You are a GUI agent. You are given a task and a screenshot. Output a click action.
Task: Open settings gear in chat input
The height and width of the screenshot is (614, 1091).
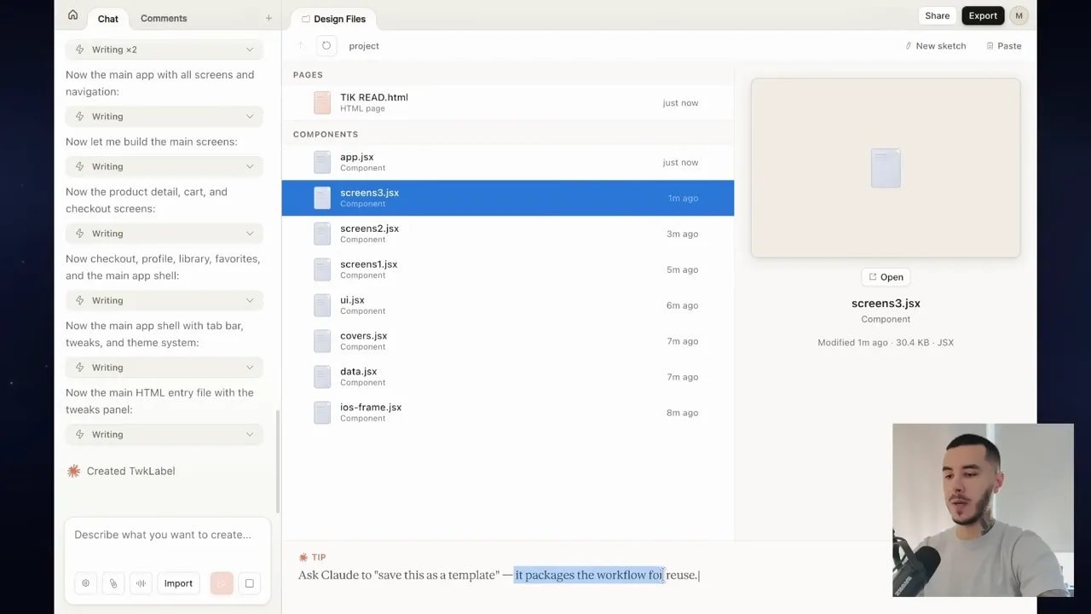pos(85,583)
